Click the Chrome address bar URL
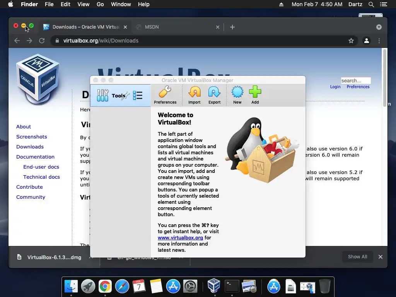The height and width of the screenshot is (297, 396). (x=101, y=41)
